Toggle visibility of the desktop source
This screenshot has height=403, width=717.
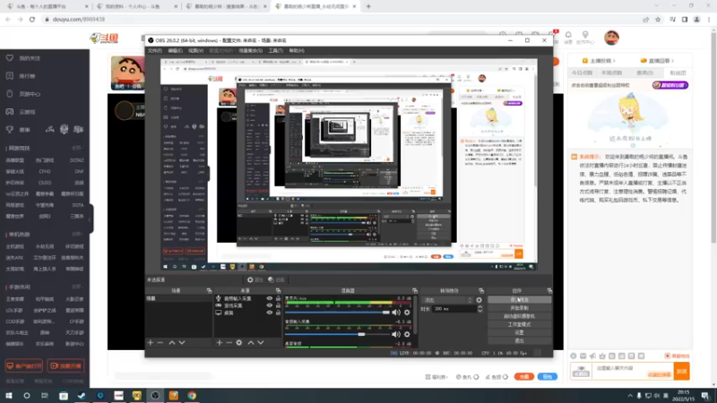point(270,313)
